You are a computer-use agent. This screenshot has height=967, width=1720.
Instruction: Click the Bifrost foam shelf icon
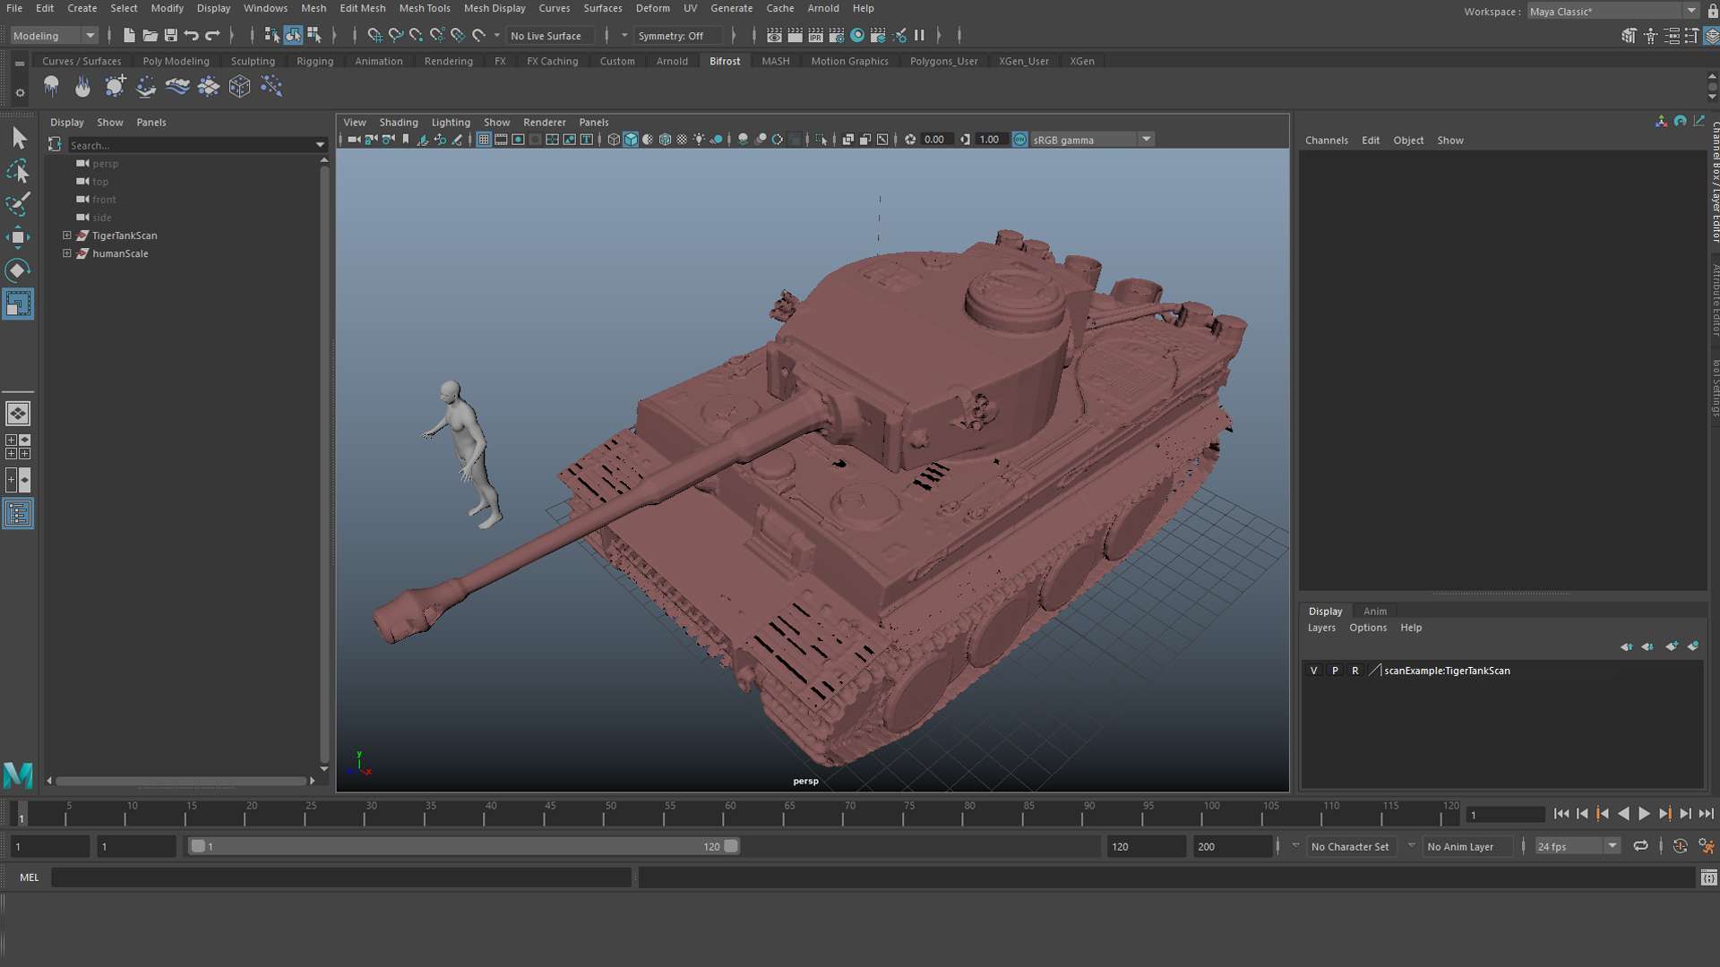point(208,86)
